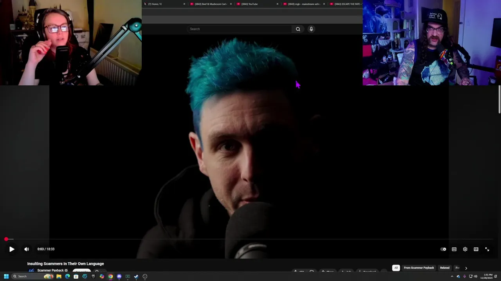Click the magnifier search button

pos(298,29)
